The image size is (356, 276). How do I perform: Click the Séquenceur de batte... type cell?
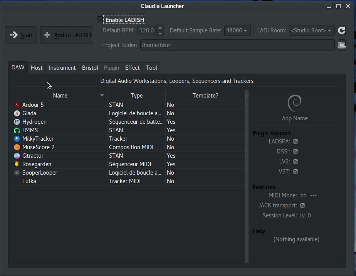(136, 122)
